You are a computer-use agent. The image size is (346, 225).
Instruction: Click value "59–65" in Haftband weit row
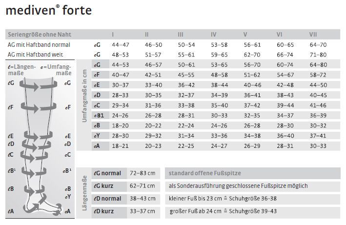pos(219,55)
